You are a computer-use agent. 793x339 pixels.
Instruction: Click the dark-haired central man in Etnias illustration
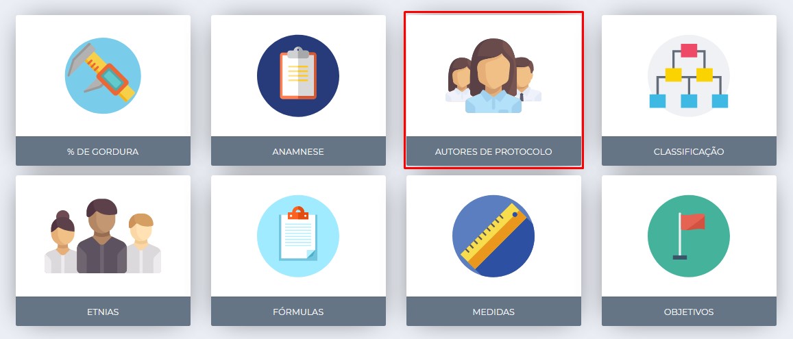point(101,236)
